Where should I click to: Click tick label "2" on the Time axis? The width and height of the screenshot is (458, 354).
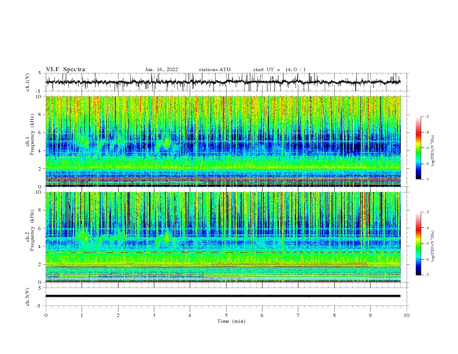(x=118, y=315)
